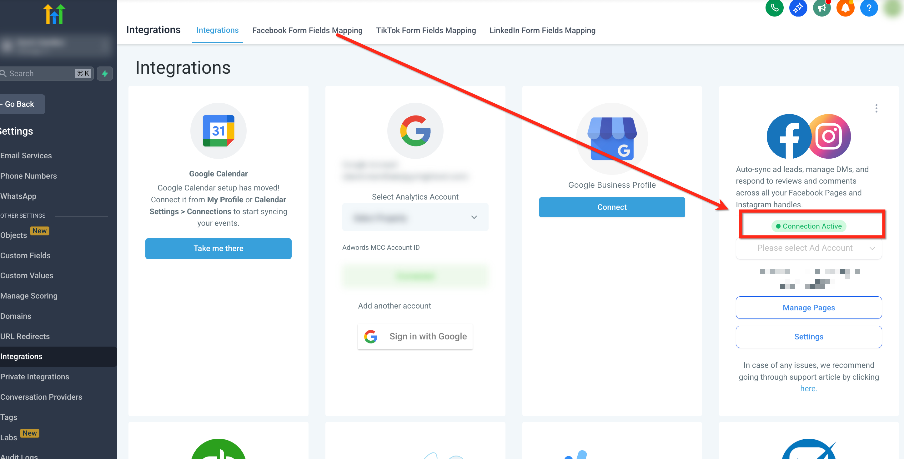Image resolution: width=904 pixels, height=459 pixels.
Task: Select LinkedIn Form Fields Mapping tab
Action: coord(542,31)
